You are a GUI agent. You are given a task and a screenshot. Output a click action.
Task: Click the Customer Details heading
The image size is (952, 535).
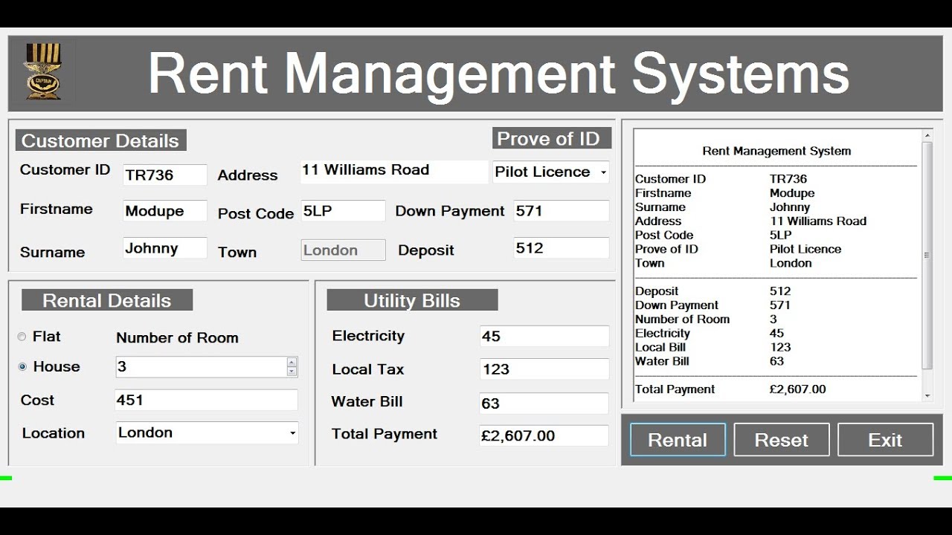point(100,140)
